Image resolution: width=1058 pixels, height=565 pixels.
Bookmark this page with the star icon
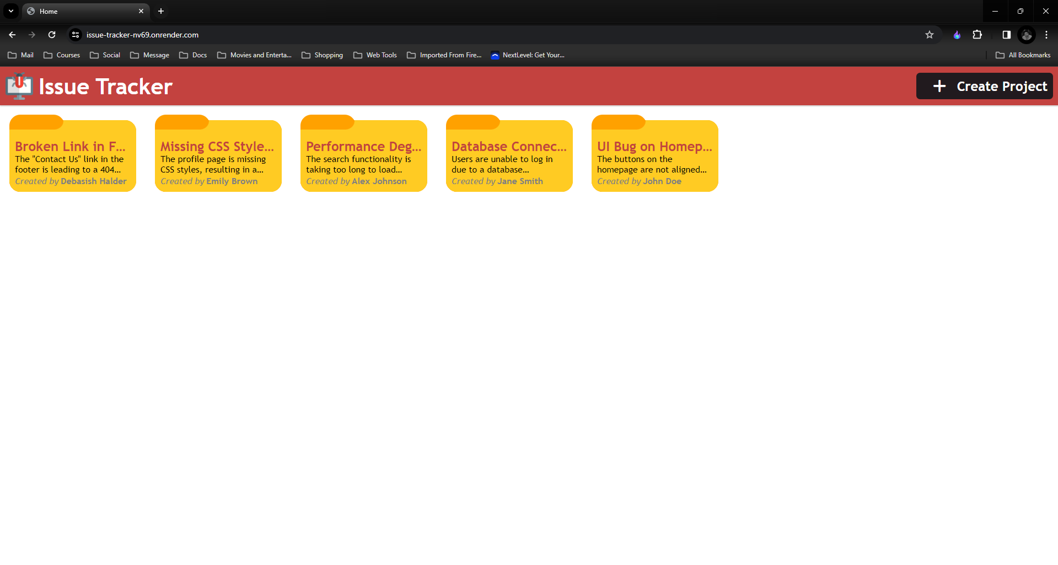click(x=930, y=35)
